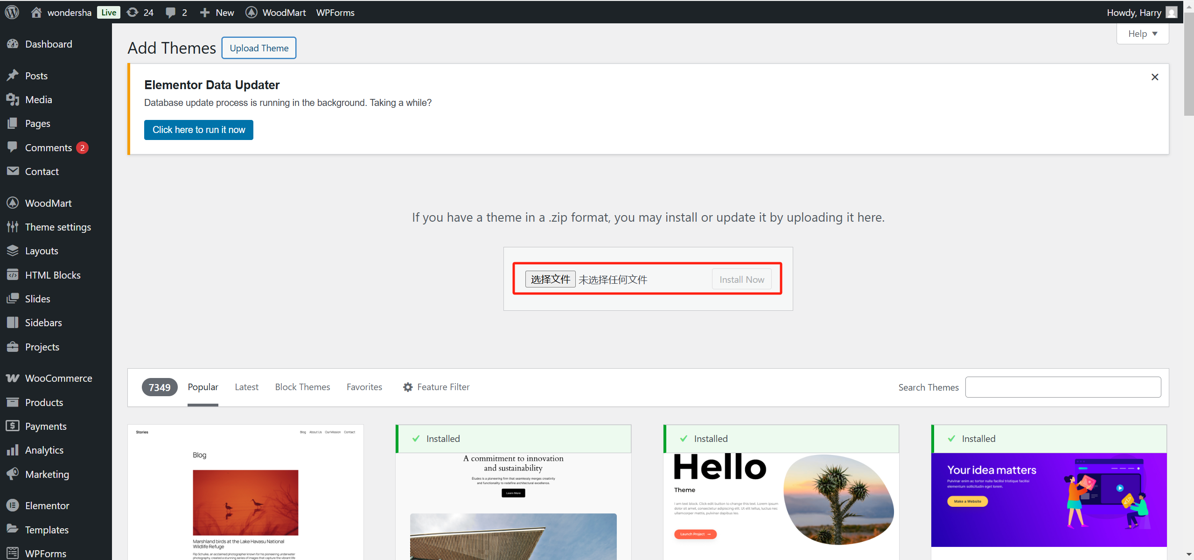
Task: Open WooCommerce menu in sidebar
Action: point(58,378)
